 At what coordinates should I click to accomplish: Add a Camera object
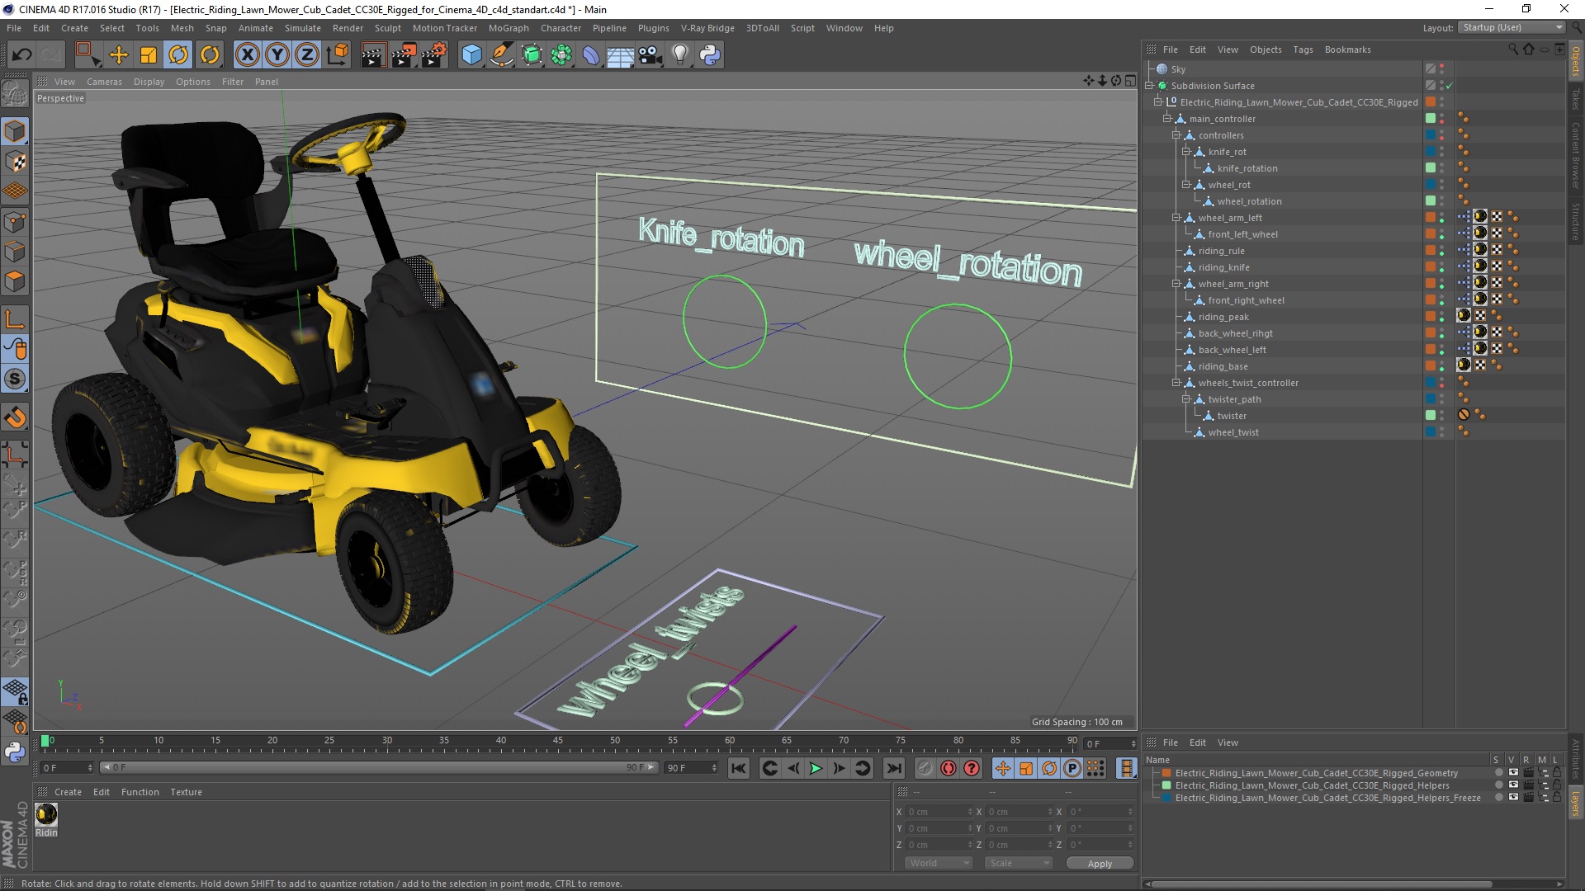pyautogui.click(x=651, y=55)
